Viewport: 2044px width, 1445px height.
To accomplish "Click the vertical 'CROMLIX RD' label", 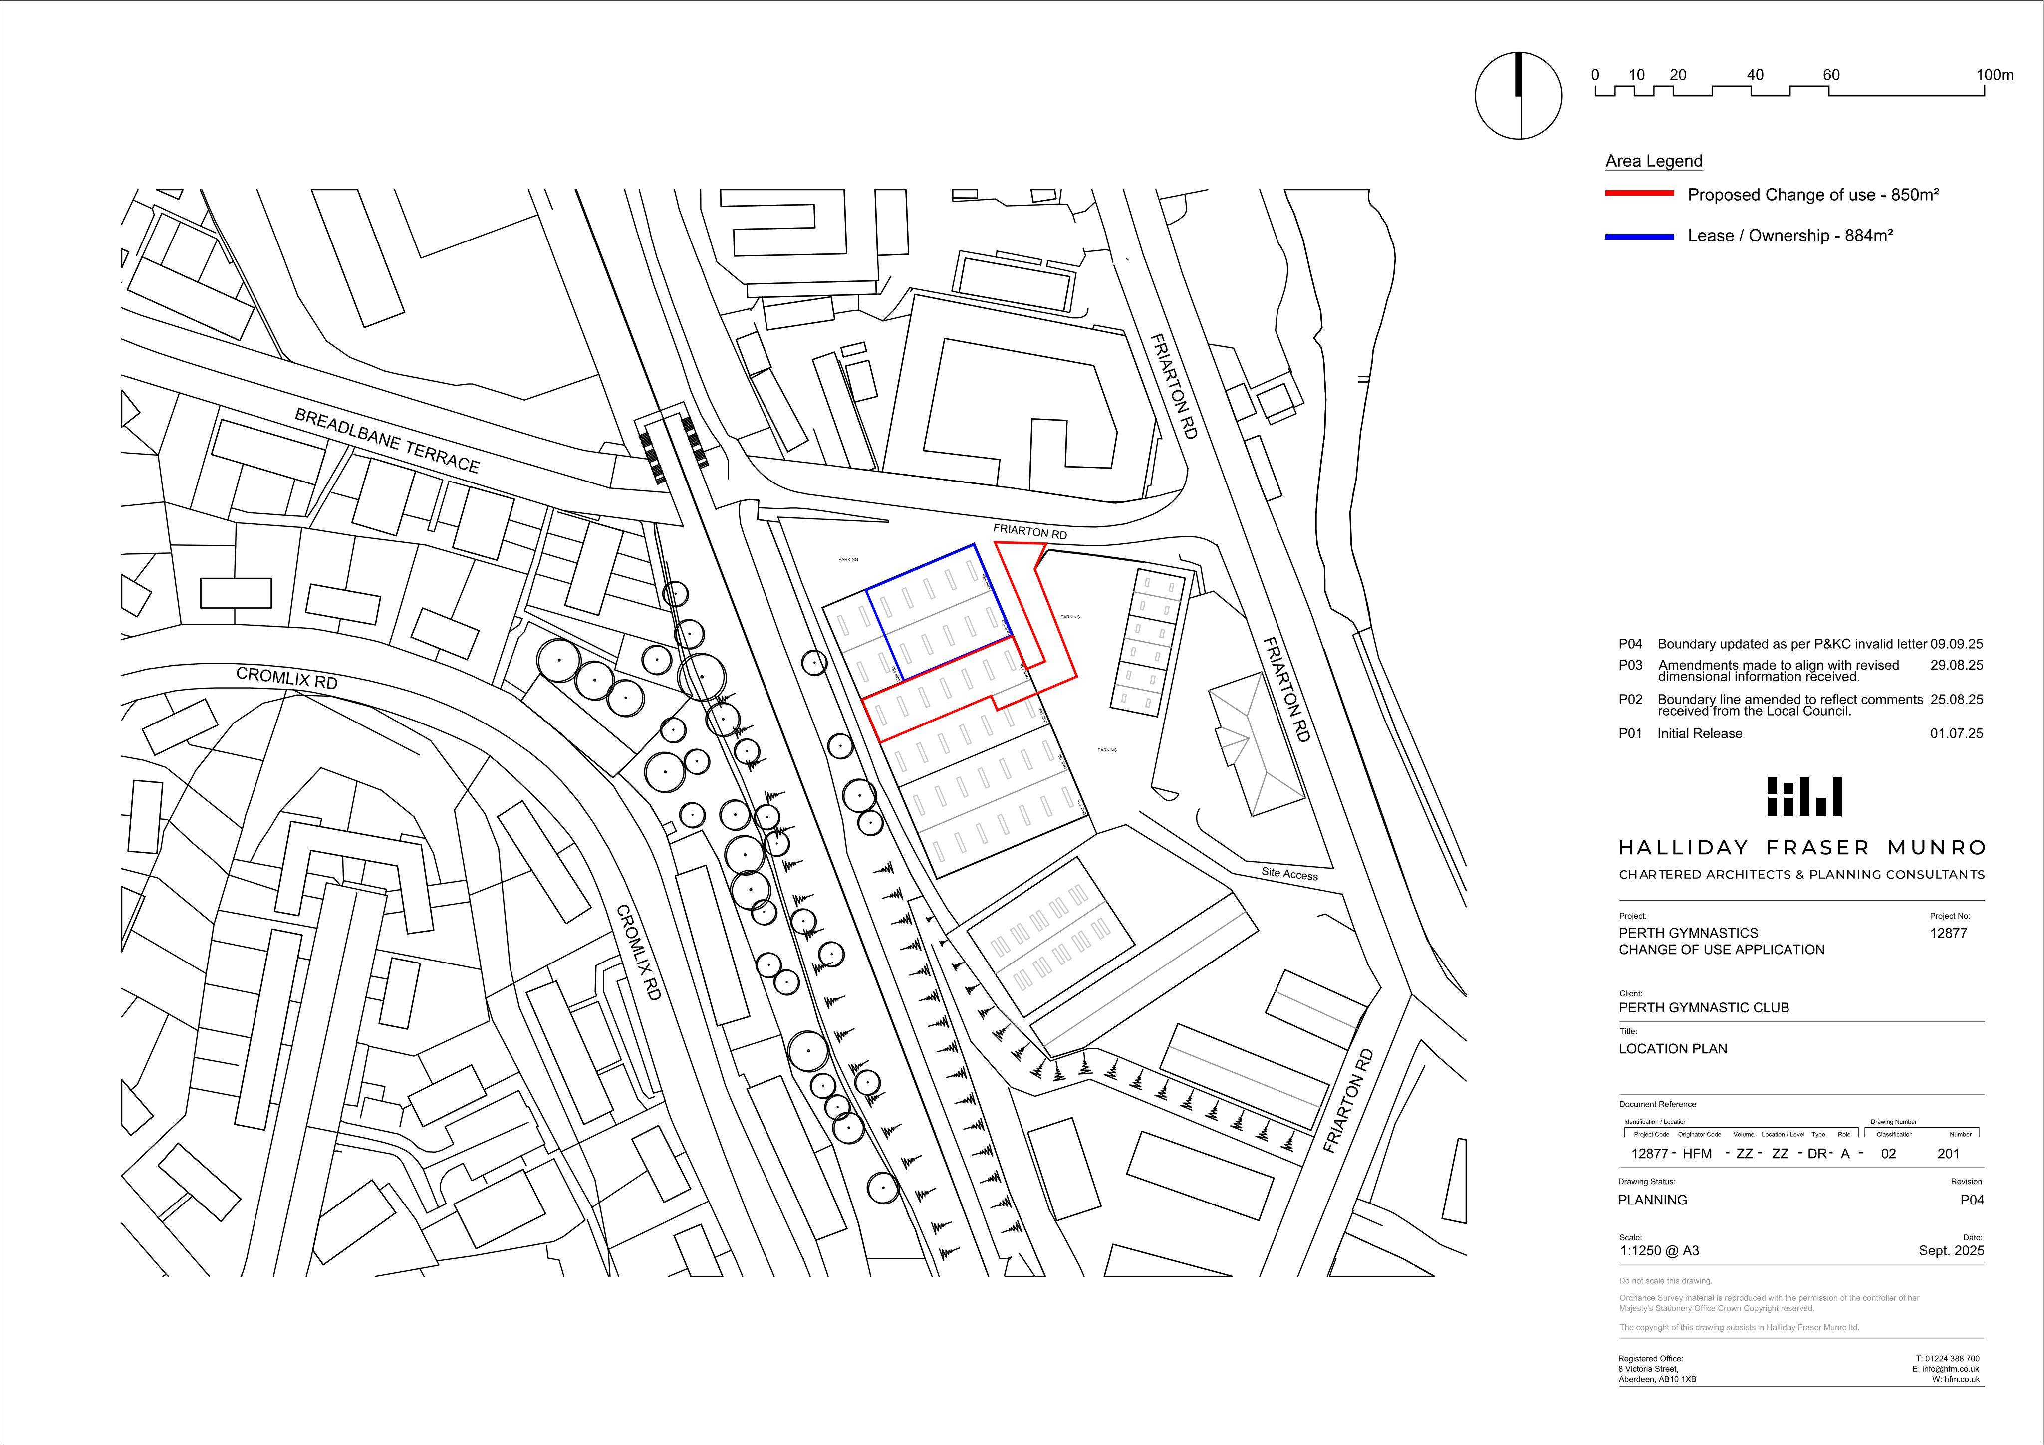I will 639,953.
